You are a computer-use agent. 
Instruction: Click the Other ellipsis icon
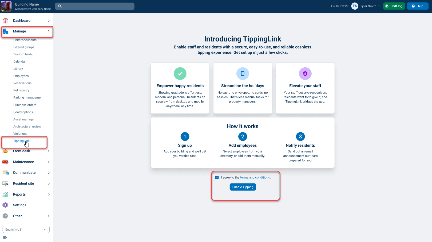5,216
